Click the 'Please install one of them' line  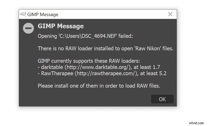click(x=99, y=86)
